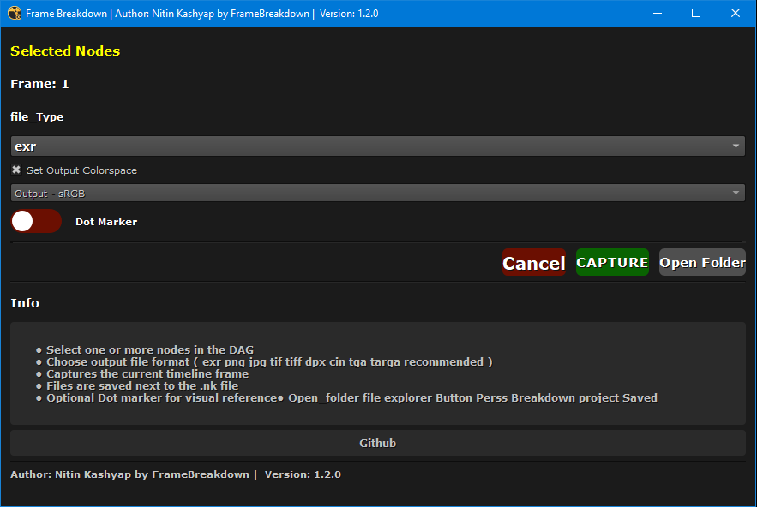Click the Selected Nodes heading

[x=65, y=51]
